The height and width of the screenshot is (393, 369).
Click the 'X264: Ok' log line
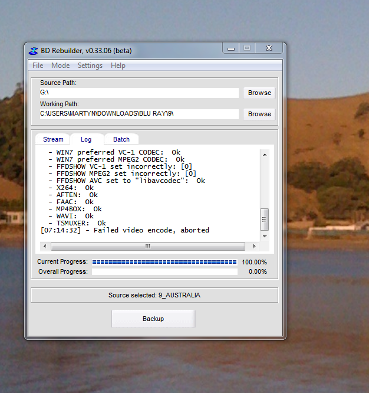pyautogui.click(x=71, y=188)
